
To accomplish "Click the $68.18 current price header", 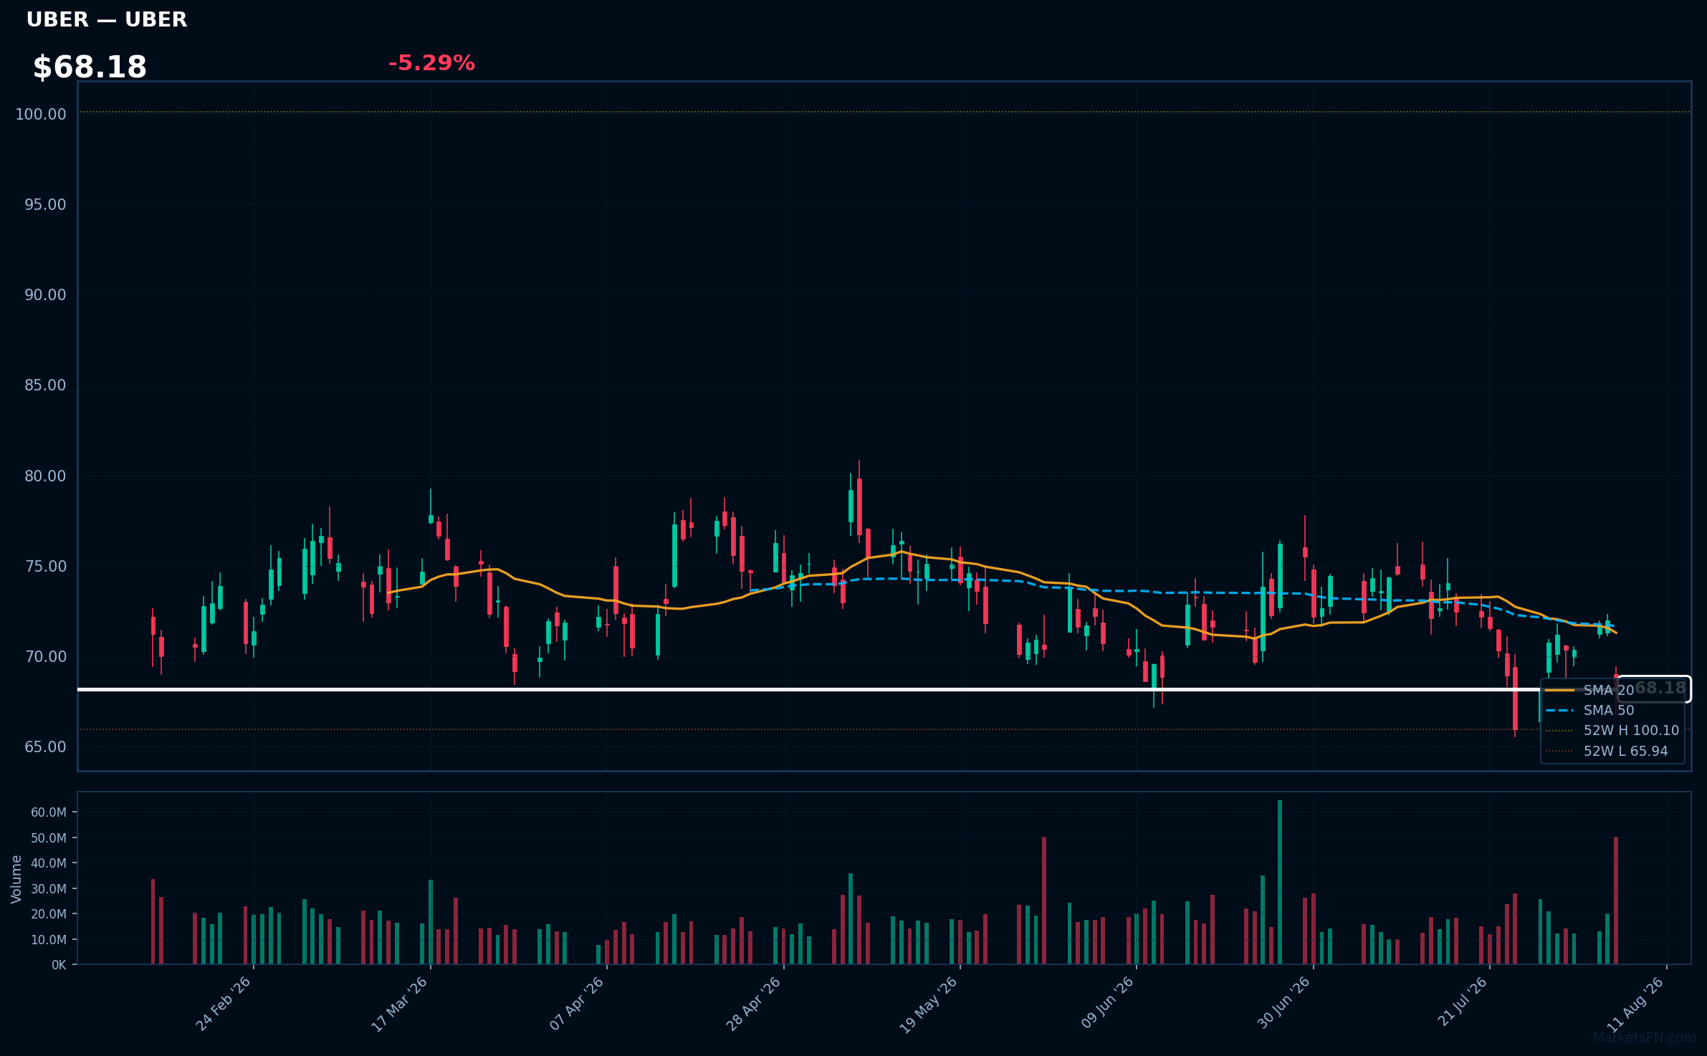I will coord(90,67).
